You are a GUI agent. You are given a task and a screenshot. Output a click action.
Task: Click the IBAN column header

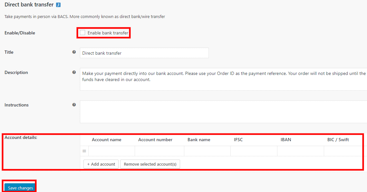[x=286, y=140]
